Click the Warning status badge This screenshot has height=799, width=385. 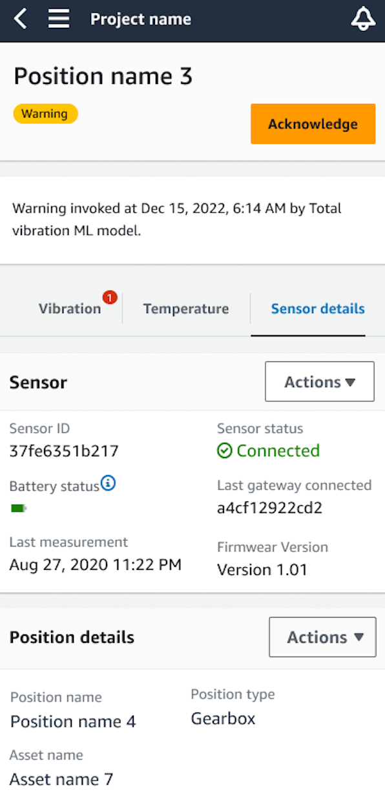coord(45,113)
